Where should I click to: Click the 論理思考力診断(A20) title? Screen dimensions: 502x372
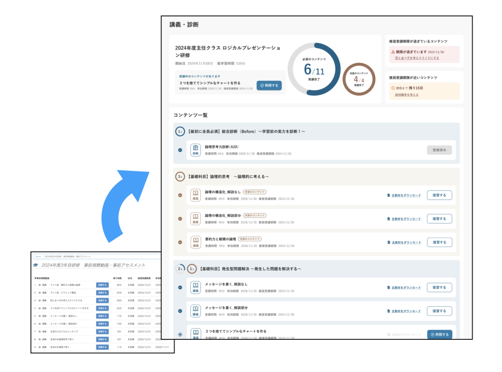[x=222, y=147]
